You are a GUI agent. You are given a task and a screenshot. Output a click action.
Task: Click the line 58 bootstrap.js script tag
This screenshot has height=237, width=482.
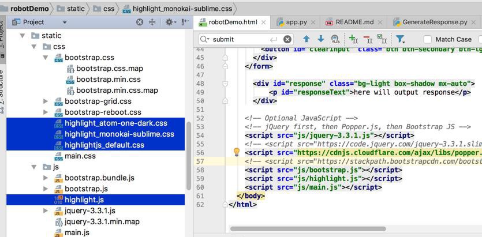(323, 170)
